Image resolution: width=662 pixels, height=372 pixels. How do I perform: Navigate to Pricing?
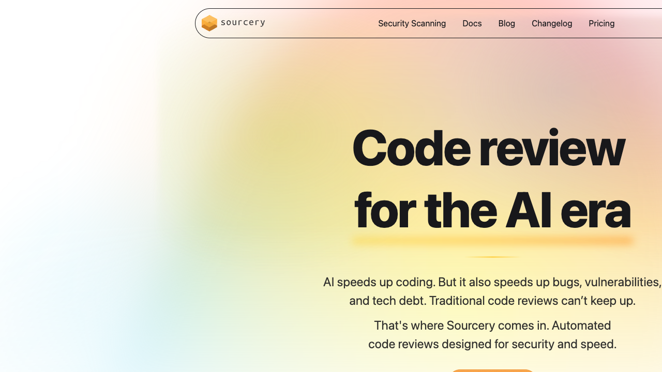pos(601,23)
